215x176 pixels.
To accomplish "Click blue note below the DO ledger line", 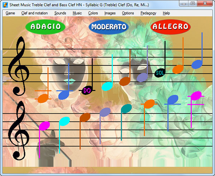I will tap(64, 95).
